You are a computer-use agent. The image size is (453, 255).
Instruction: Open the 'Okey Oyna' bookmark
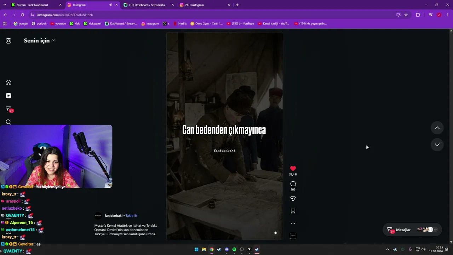206,24
